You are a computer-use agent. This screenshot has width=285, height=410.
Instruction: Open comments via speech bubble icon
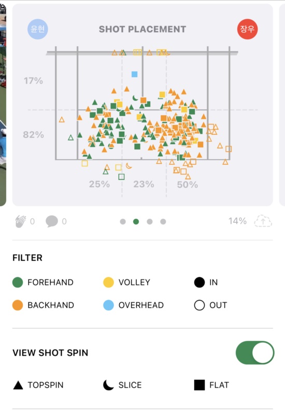pyautogui.click(x=51, y=221)
